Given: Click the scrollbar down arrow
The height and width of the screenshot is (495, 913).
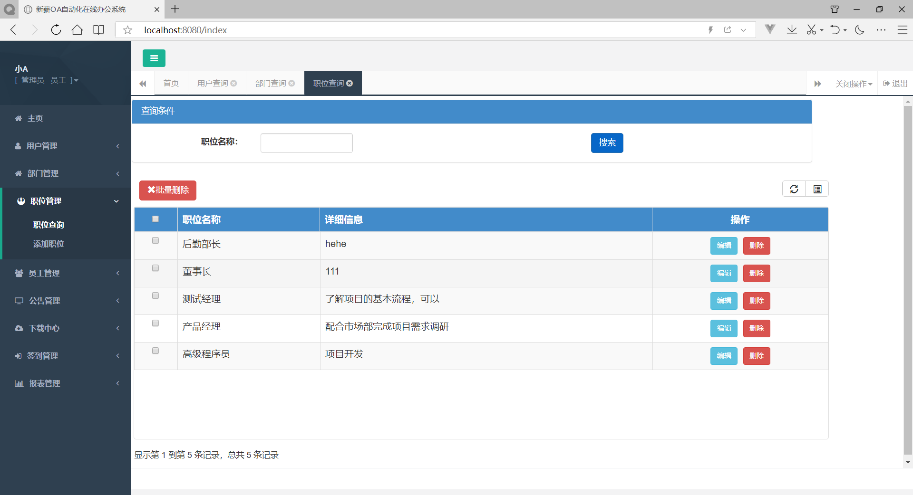Looking at the screenshot, I should coord(908,462).
